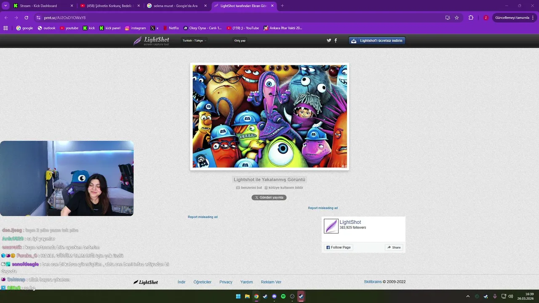Viewport: 539px width, 303px height.
Task: Click the Gönderi yayınla X post button
Action: [269, 197]
